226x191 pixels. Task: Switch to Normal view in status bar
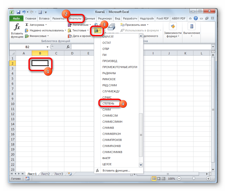point(154,179)
